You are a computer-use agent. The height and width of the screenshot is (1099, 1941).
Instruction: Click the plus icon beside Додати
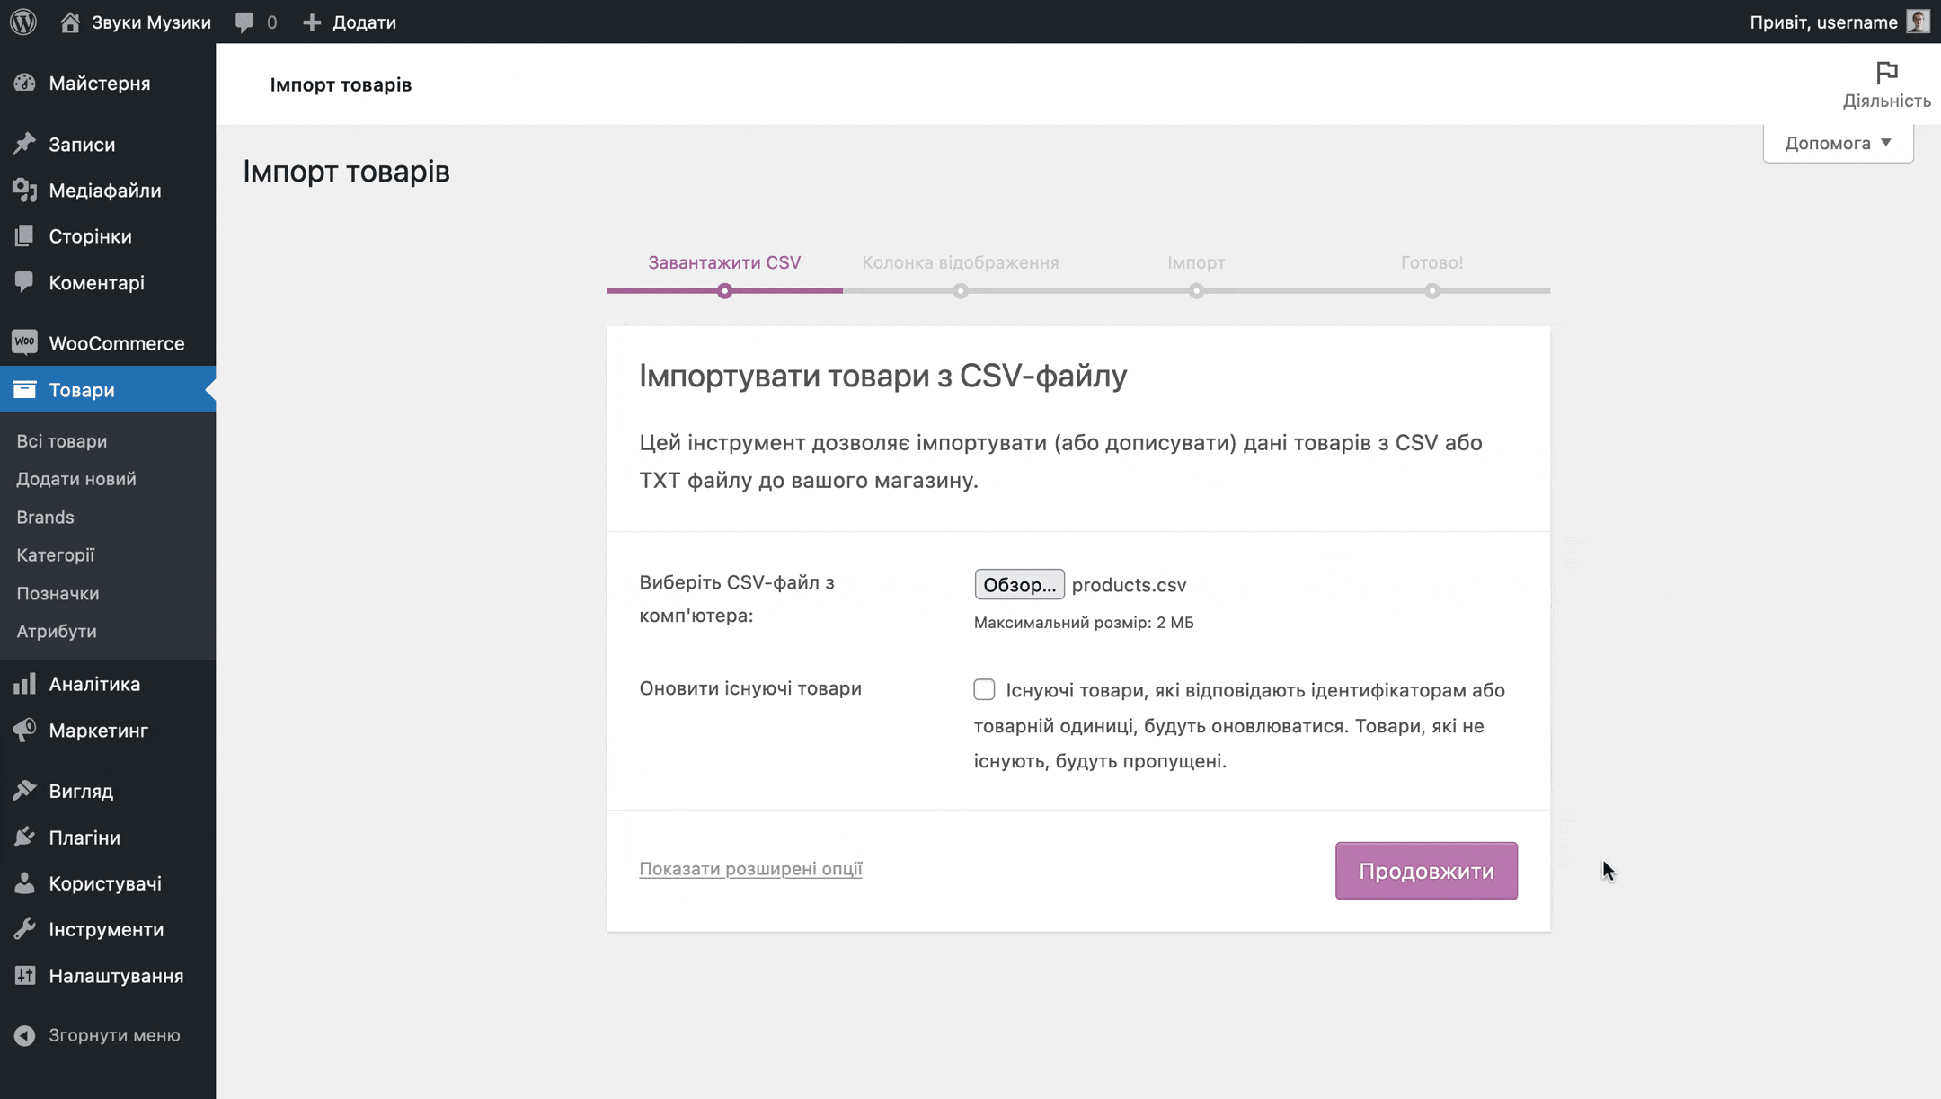pos(312,22)
